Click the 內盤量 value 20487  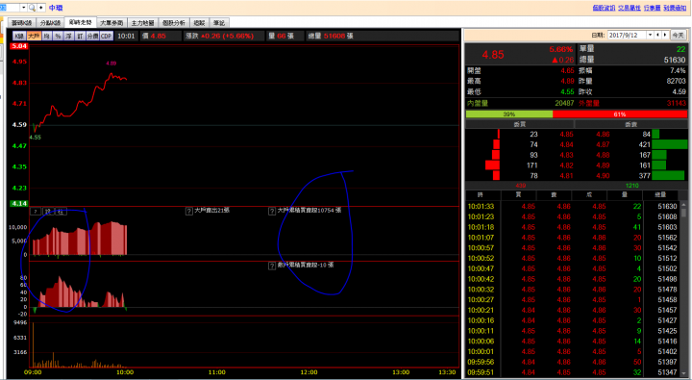564,103
